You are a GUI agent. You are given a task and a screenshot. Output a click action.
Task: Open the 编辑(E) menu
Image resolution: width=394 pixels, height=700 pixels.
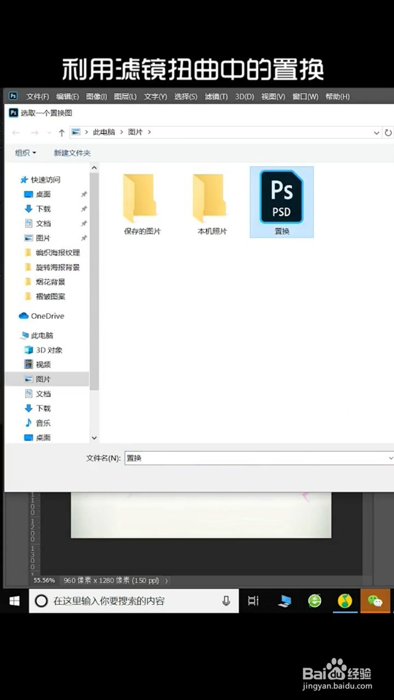[67, 97]
